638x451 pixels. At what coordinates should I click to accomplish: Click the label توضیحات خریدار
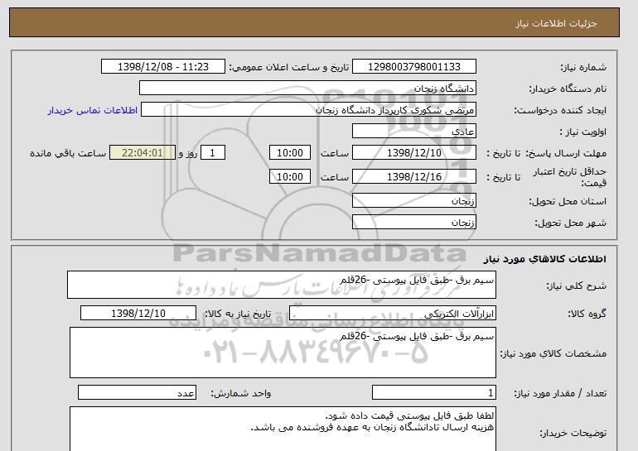coord(573,433)
